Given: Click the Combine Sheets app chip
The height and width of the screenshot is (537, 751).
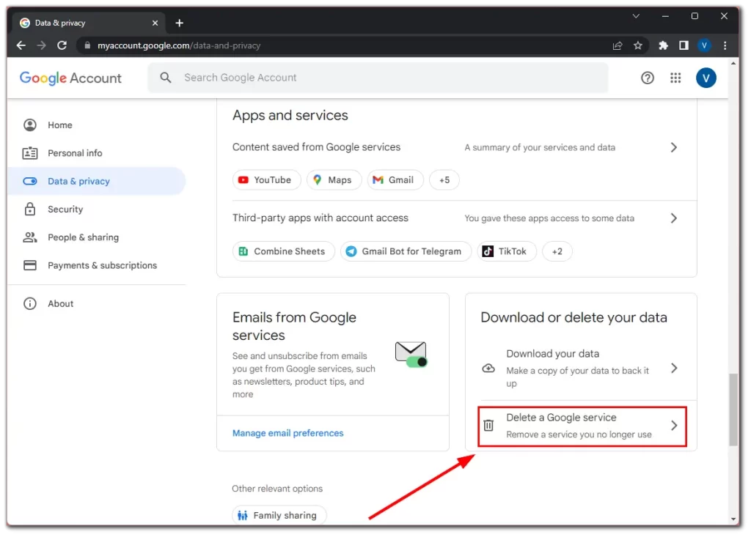Looking at the screenshot, I should point(284,251).
